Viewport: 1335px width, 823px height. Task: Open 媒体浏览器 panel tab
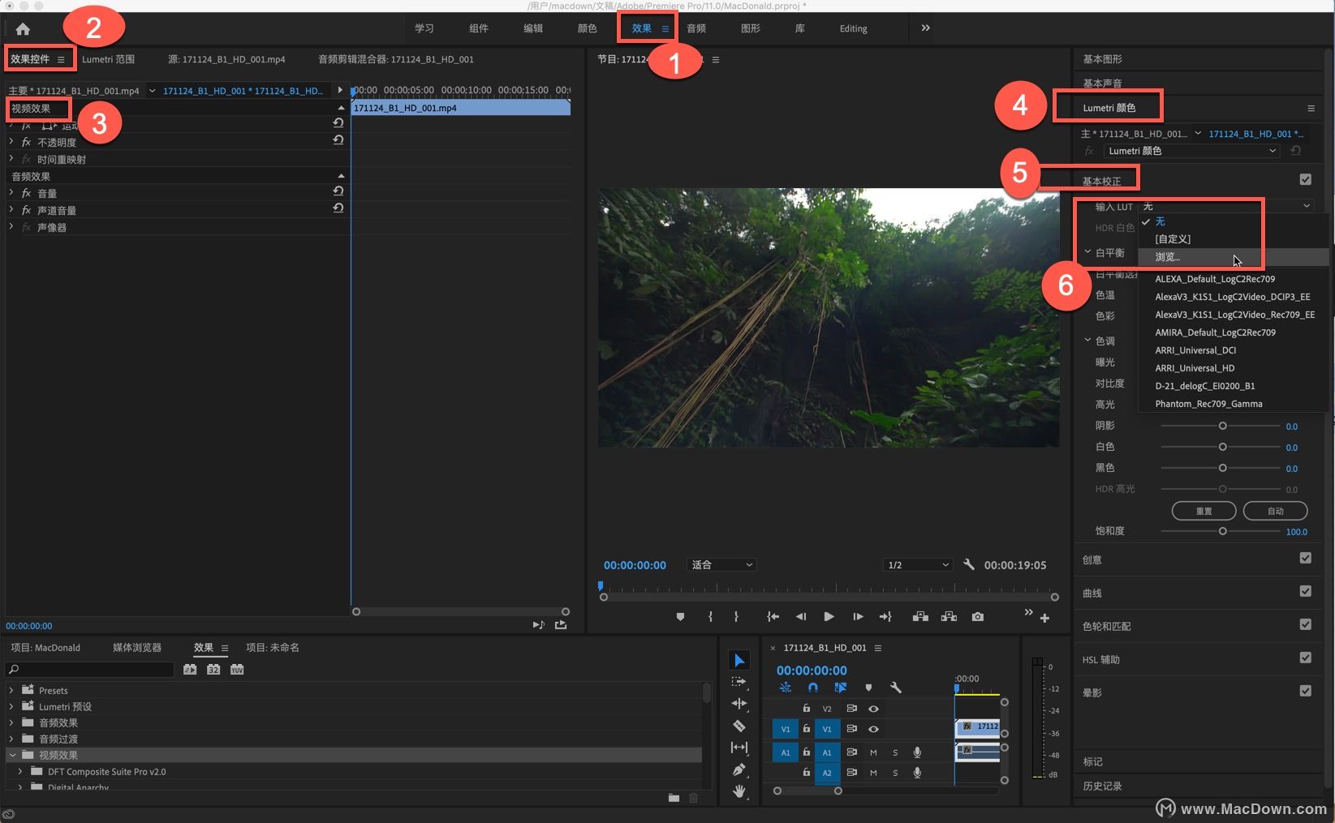tap(137, 647)
